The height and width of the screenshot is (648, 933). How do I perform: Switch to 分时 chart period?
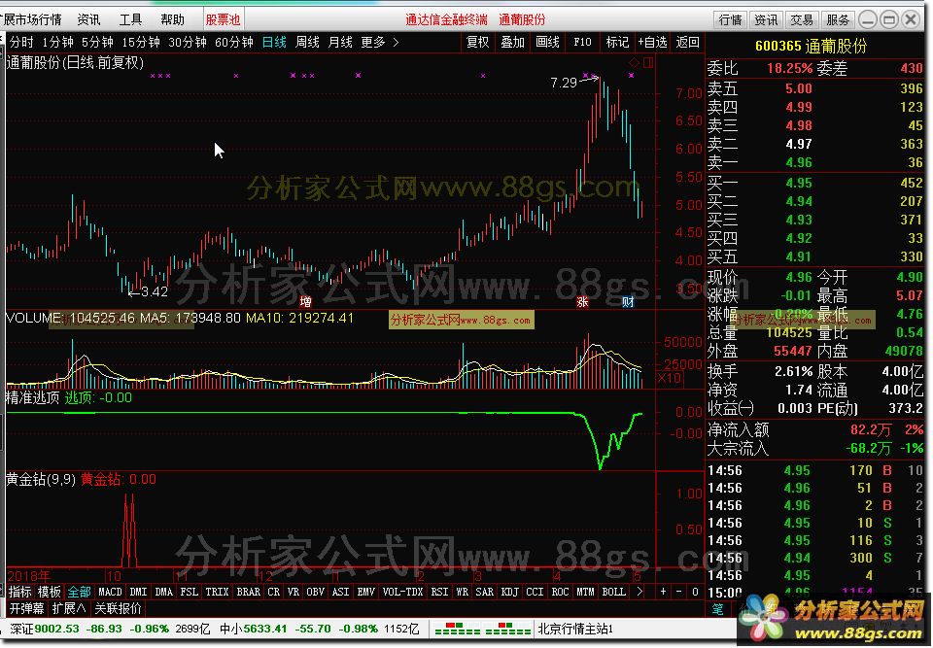pos(21,42)
